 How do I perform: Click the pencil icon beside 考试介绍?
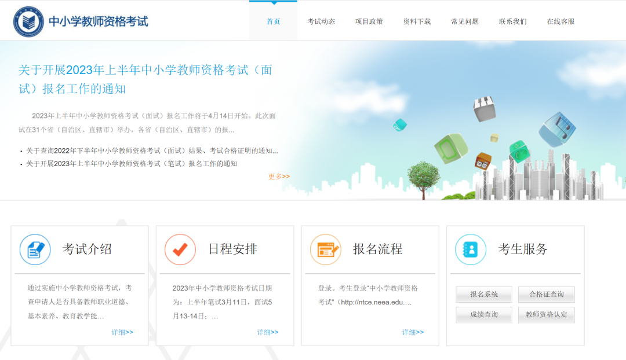point(35,249)
